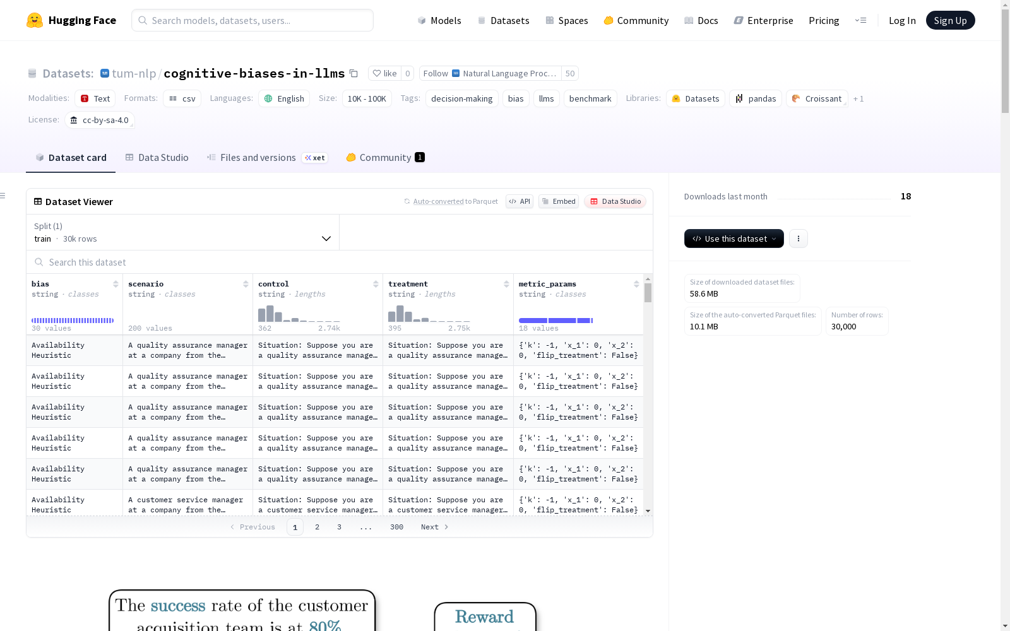Click the control lengths histogram
The width and height of the screenshot is (1010, 631).
click(299, 314)
